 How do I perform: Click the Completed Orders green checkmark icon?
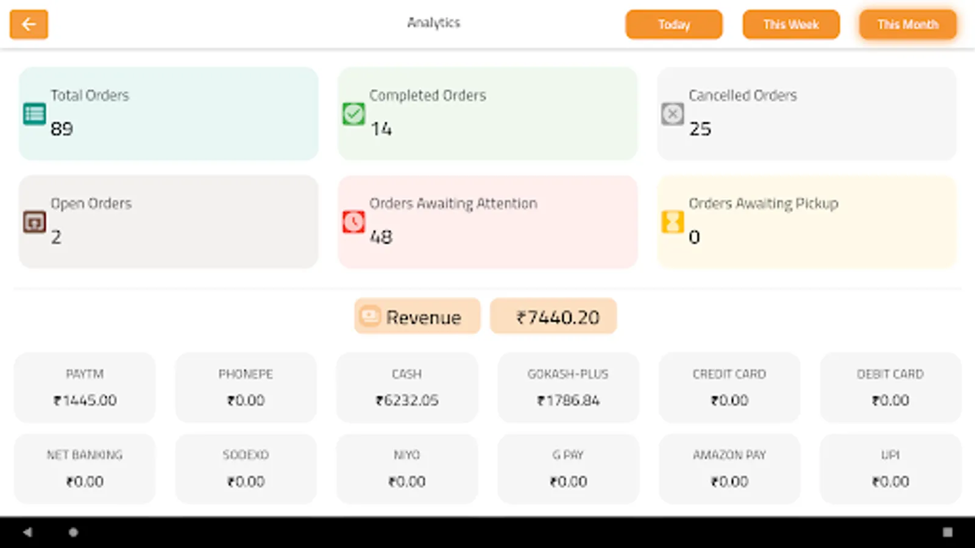[353, 114]
